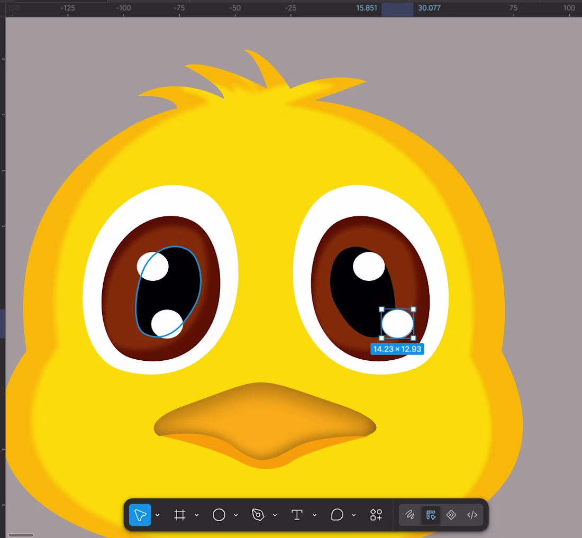The height and width of the screenshot is (538, 582).
Task: Expand the Frame tool options chevron
Action: 197,515
